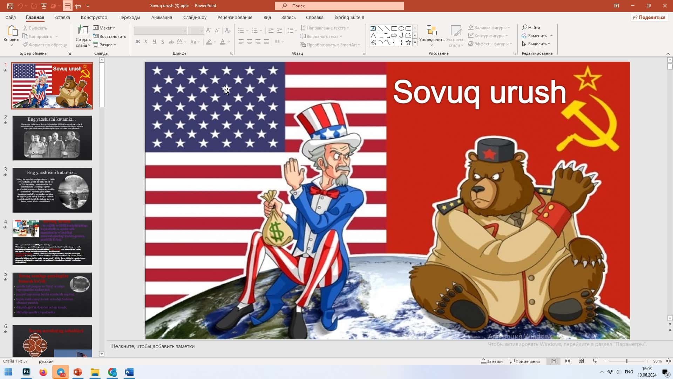Click the Arrange (Упорядочить) icon

pos(431,31)
